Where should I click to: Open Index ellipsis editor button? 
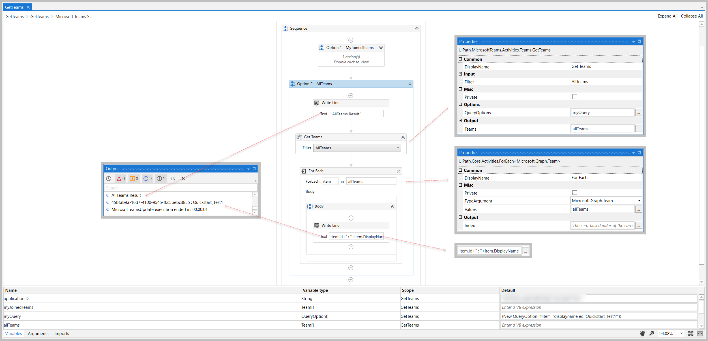[639, 226]
